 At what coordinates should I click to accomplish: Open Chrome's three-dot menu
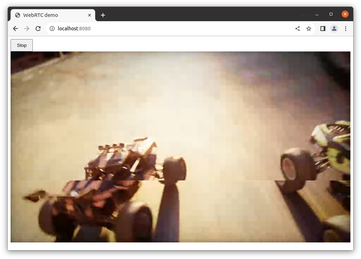click(345, 29)
